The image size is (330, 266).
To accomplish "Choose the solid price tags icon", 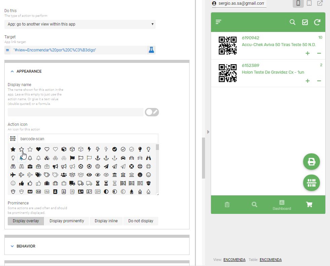I will (38, 175).
